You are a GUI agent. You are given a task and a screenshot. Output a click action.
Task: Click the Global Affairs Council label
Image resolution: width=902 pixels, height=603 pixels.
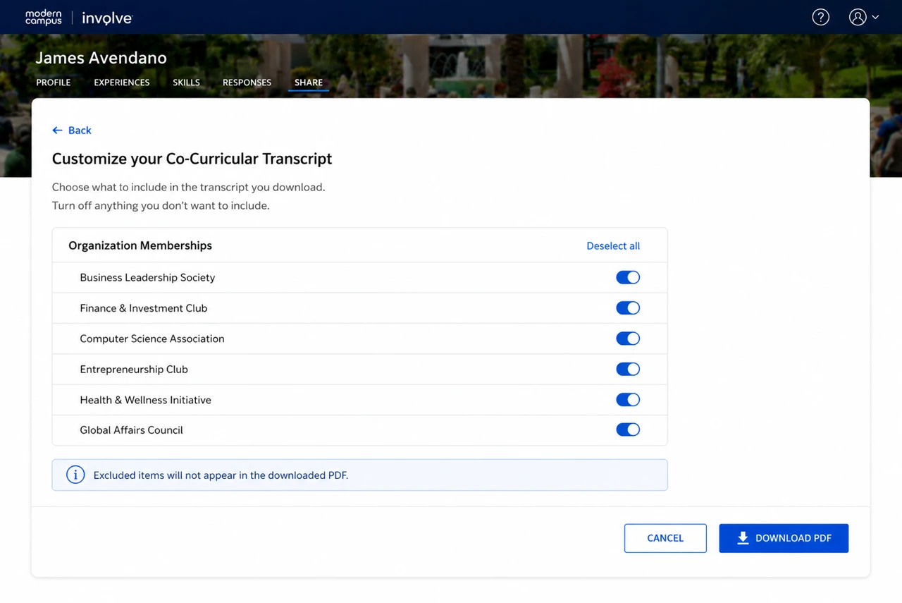point(131,430)
